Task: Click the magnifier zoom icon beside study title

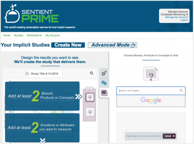Action: coord(92,74)
